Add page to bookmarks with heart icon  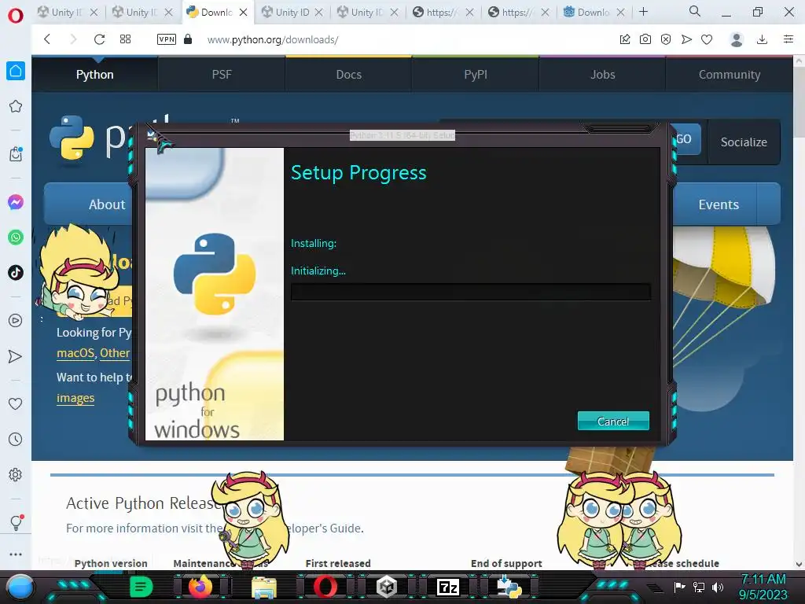[707, 39]
